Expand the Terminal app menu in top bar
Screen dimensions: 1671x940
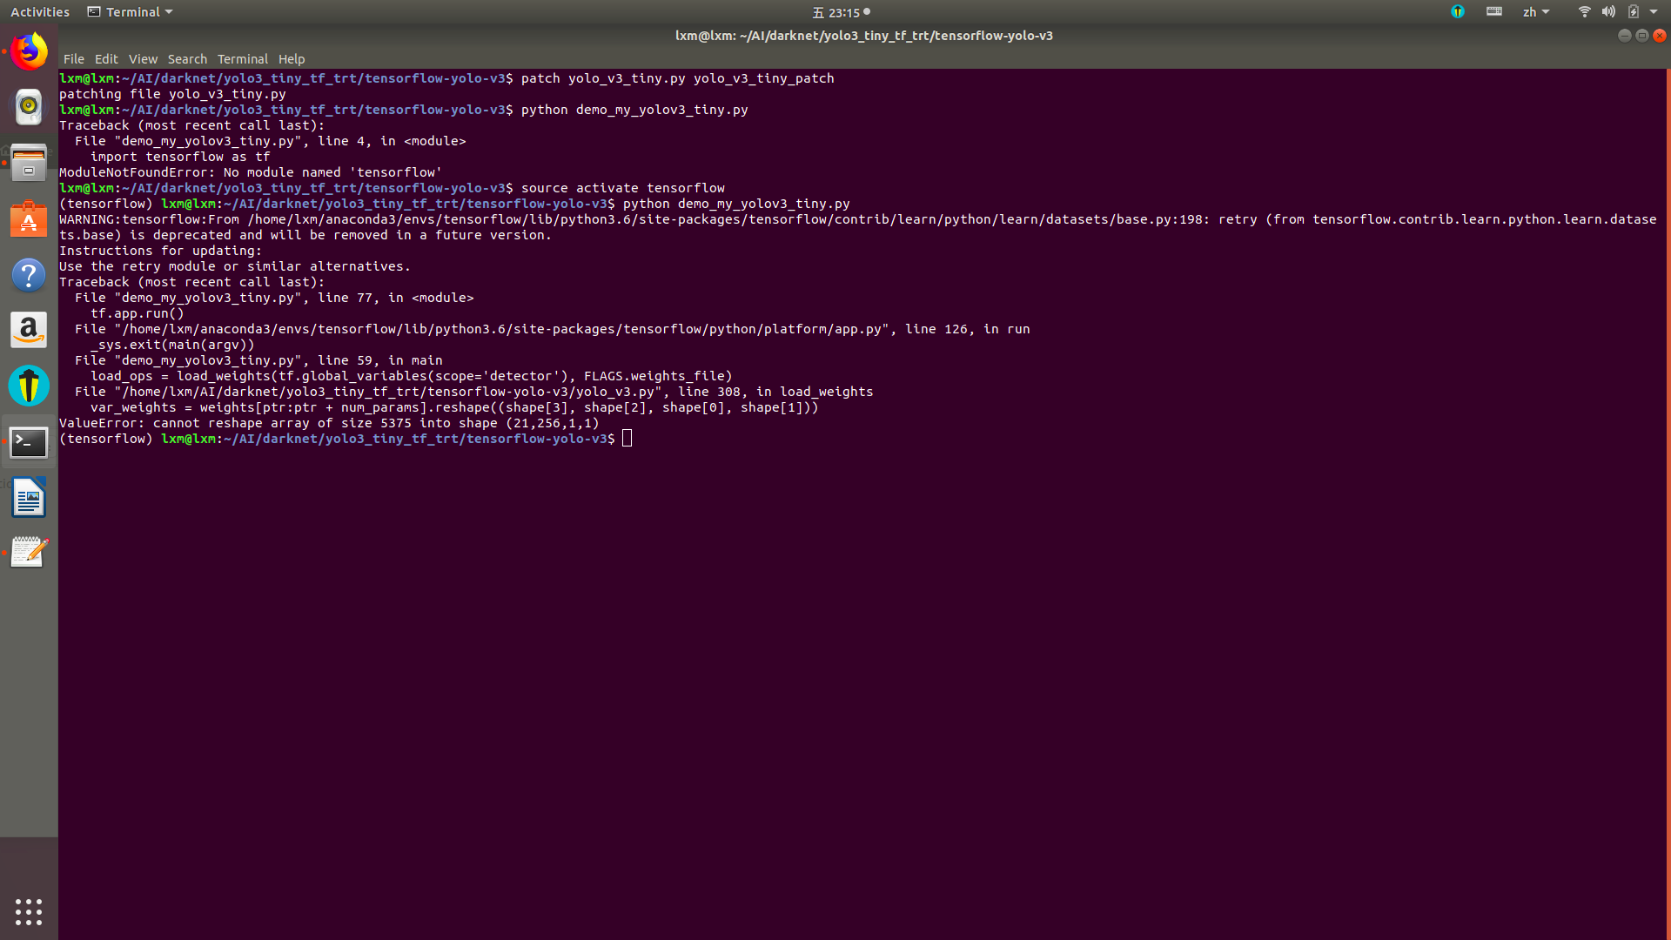131,12
